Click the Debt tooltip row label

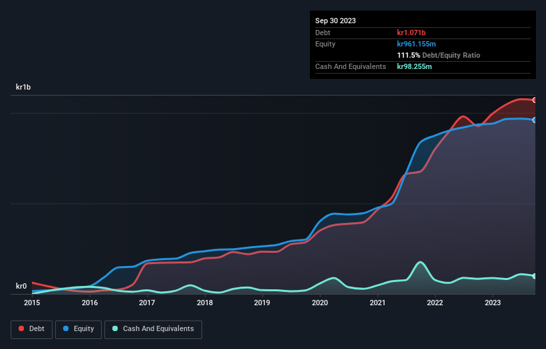pyautogui.click(x=323, y=33)
